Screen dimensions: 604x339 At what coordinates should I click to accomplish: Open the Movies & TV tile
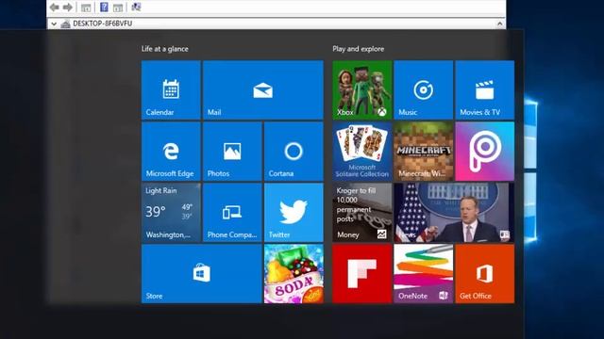(x=485, y=90)
